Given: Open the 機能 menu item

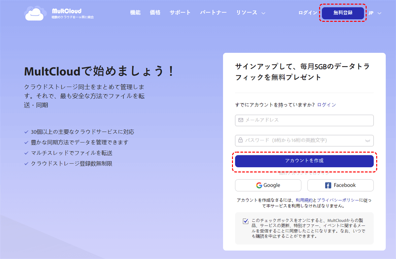Looking at the screenshot, I should point(135,13).
